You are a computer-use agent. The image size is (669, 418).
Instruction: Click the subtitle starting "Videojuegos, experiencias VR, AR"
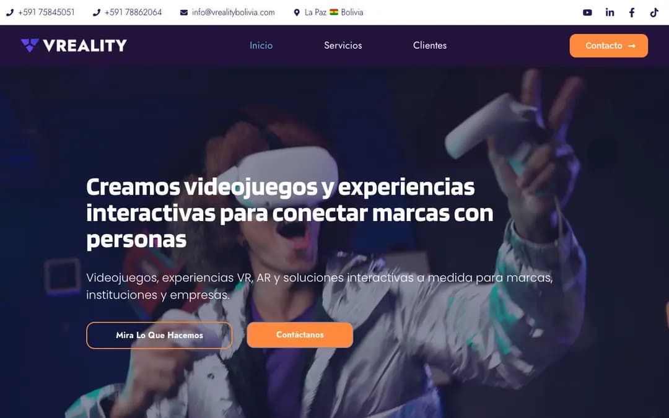(x=320, y=286)
